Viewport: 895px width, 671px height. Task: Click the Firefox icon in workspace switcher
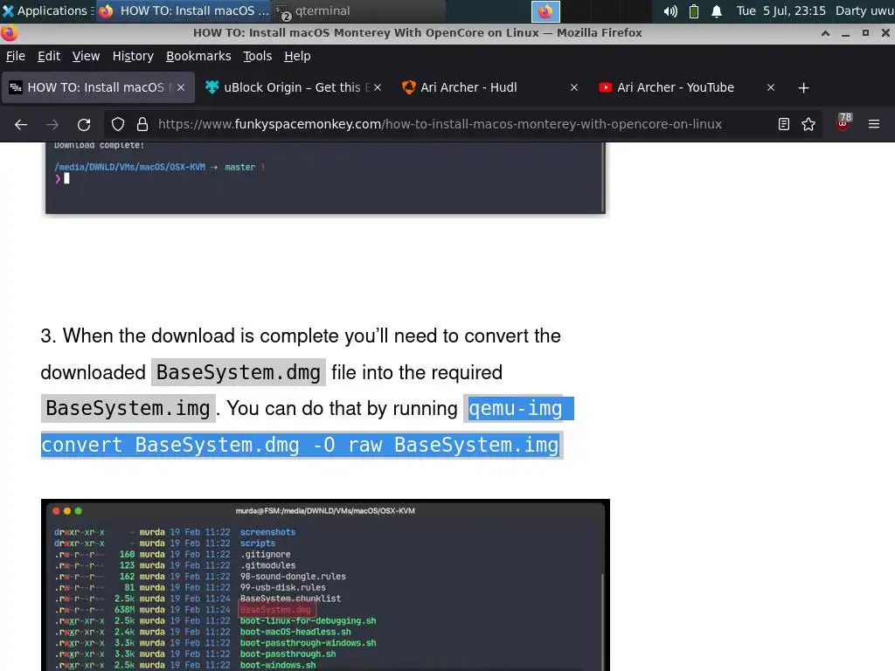545,11
